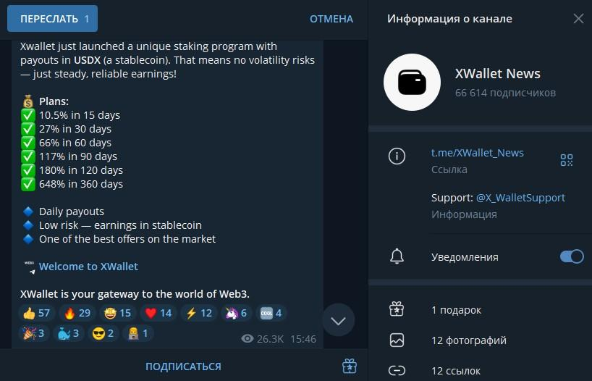Open the QR code icon for channel link
This screenshot has height=381, width=592.
click(x=567, y=160)
